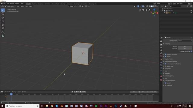Switch to material preview shading

[154, 6]
